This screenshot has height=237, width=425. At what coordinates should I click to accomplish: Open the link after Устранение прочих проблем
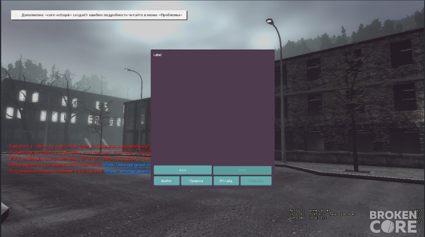tap(128, 171)
